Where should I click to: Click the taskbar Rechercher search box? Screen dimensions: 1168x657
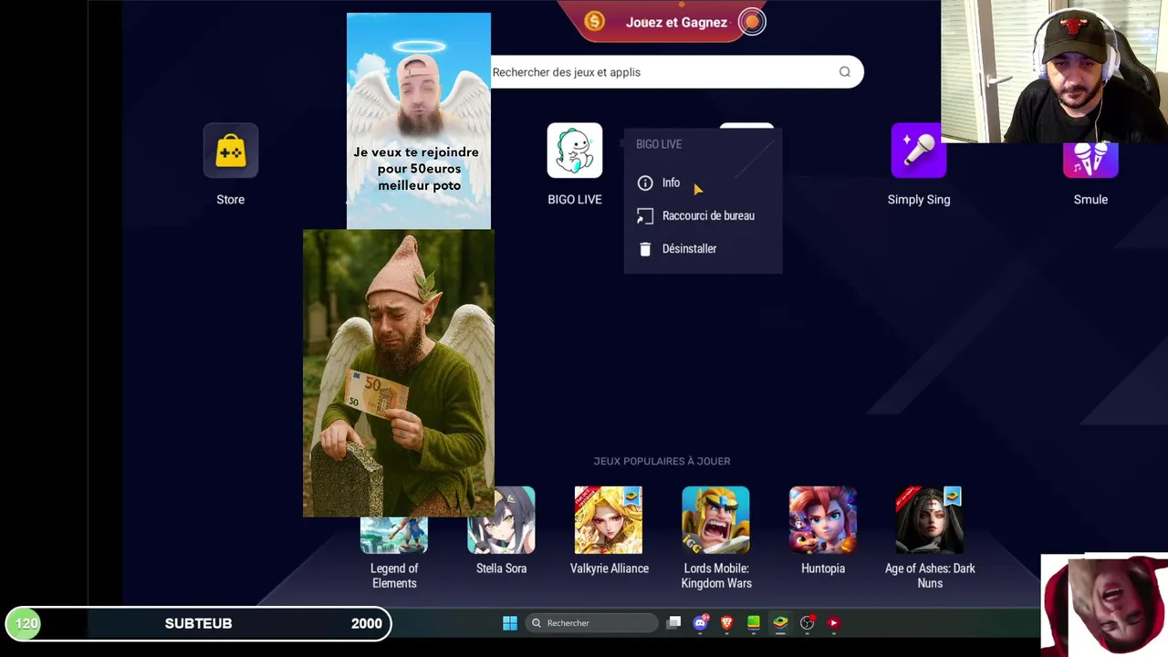pyautogui.click(x=591, y=623)
